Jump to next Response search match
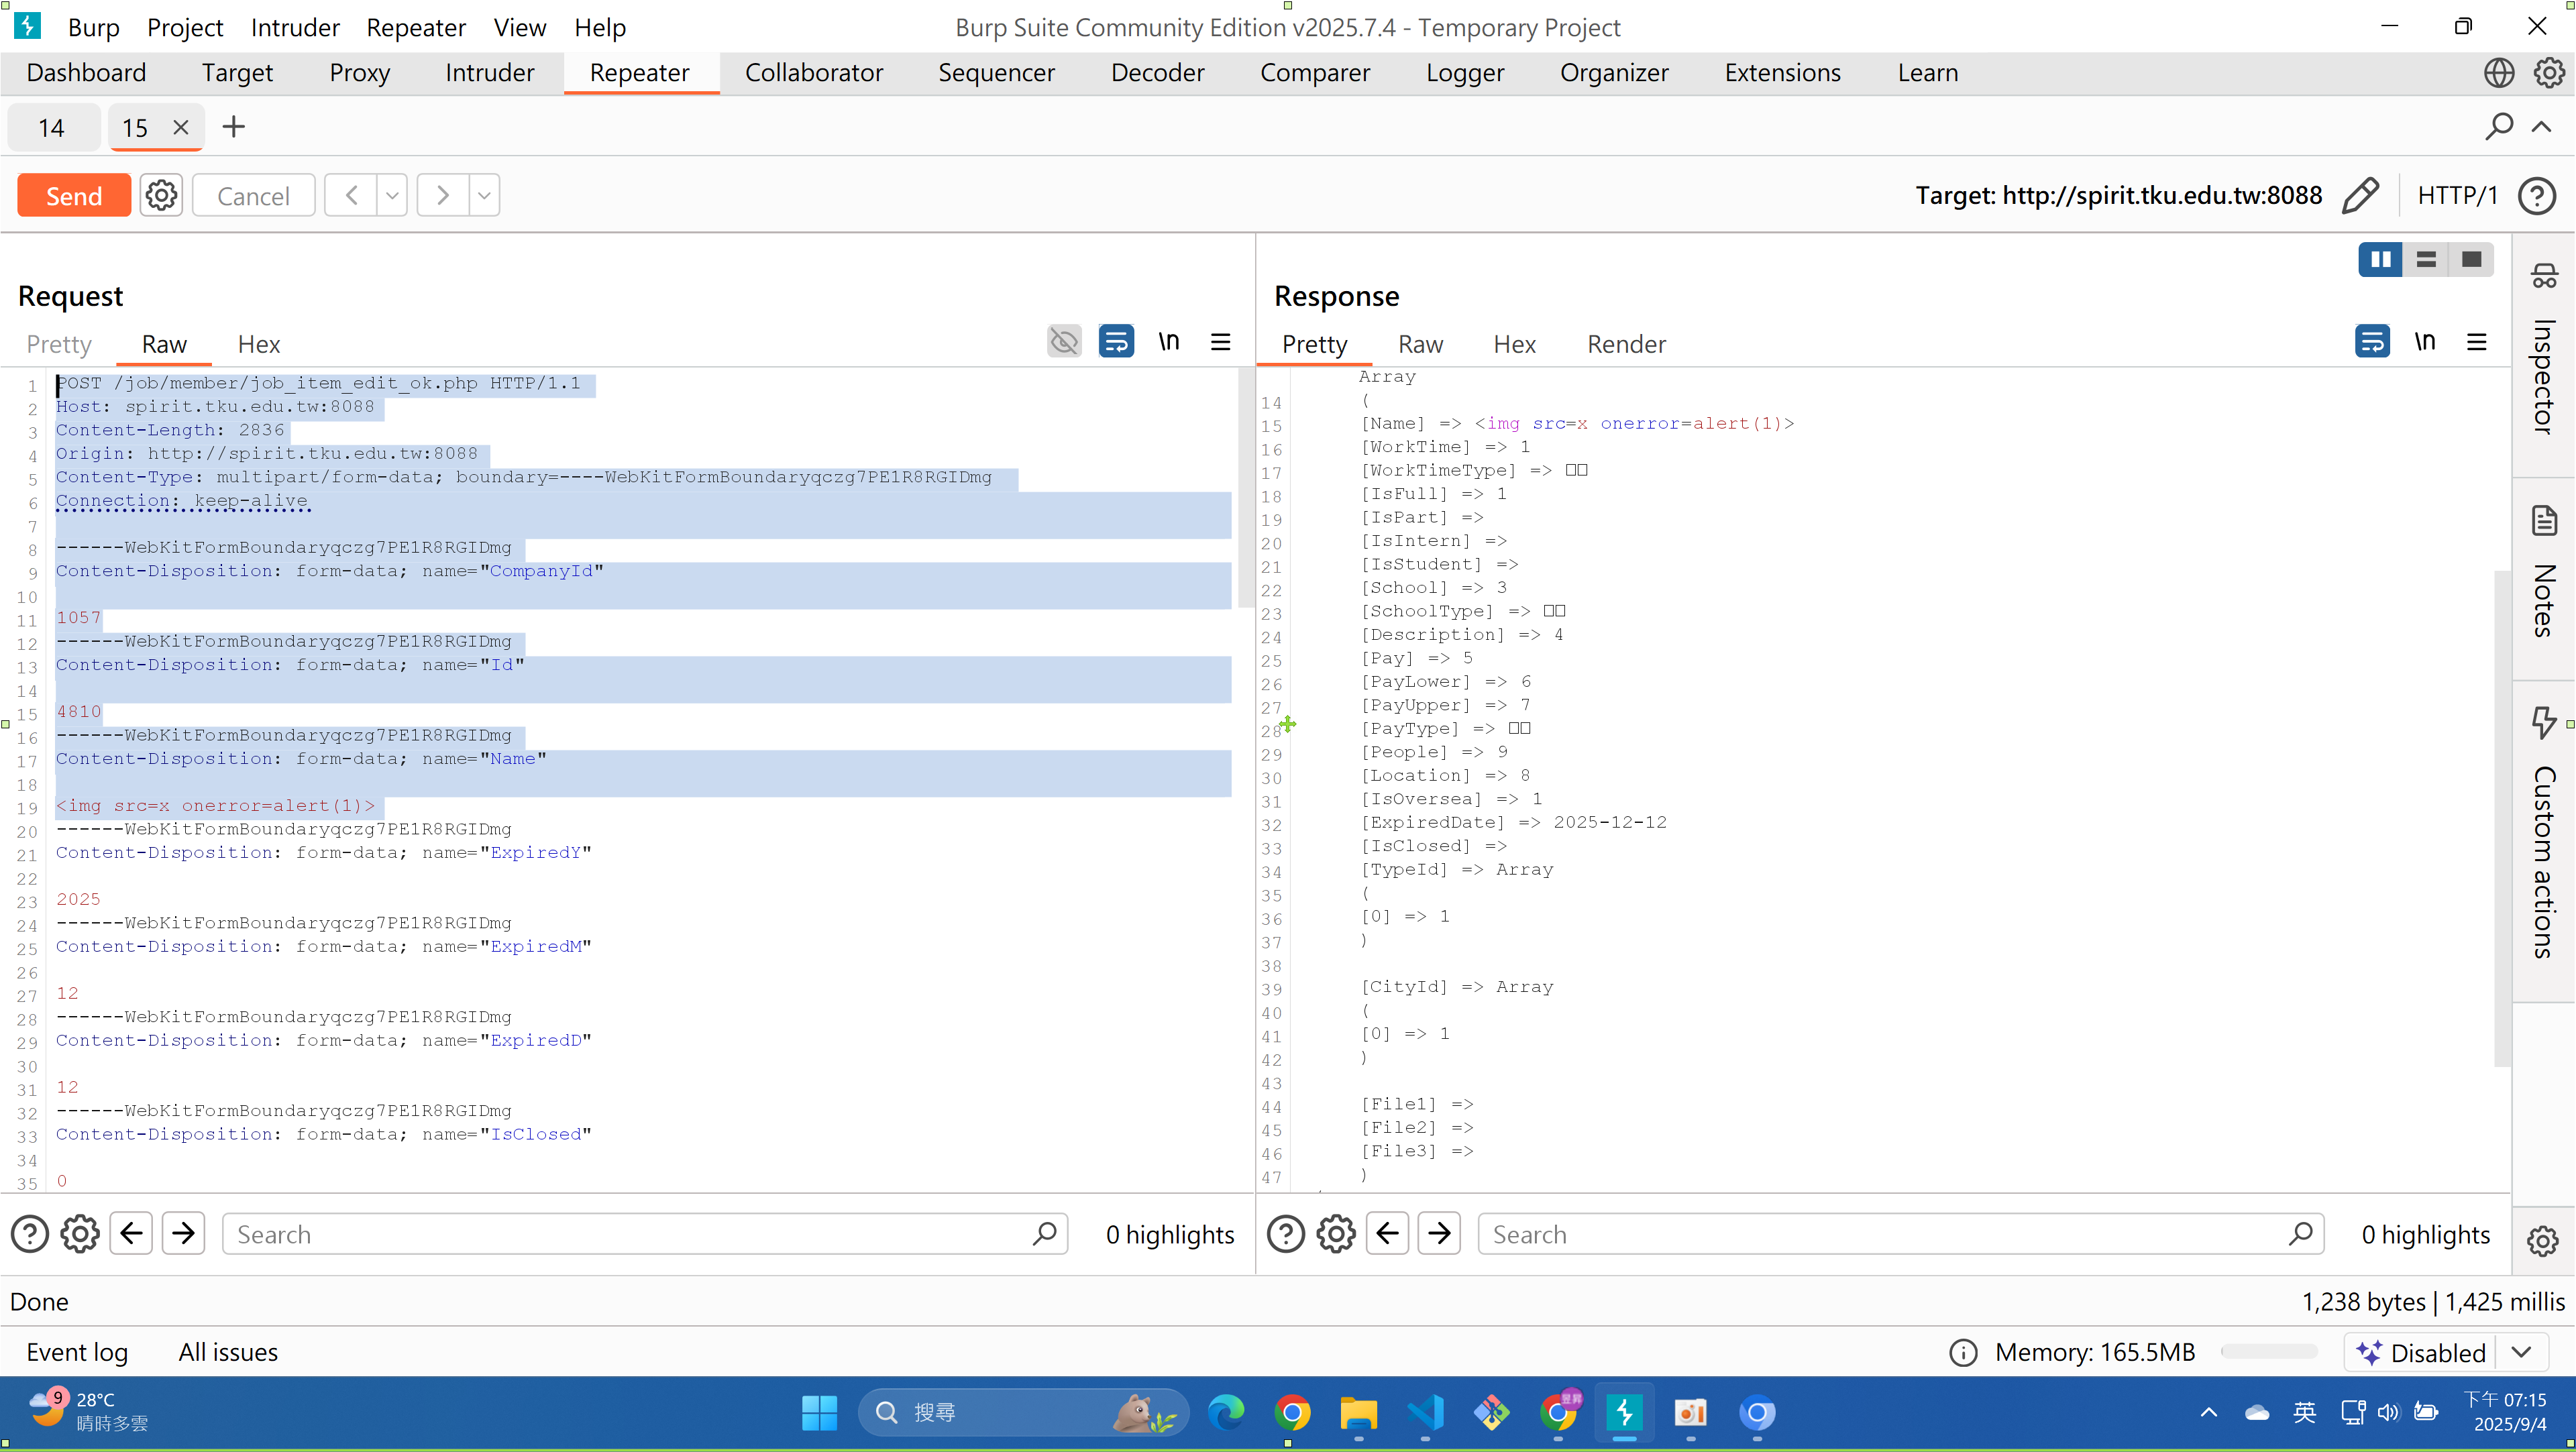The image size is (2576, 1452). (1439, 1233)
